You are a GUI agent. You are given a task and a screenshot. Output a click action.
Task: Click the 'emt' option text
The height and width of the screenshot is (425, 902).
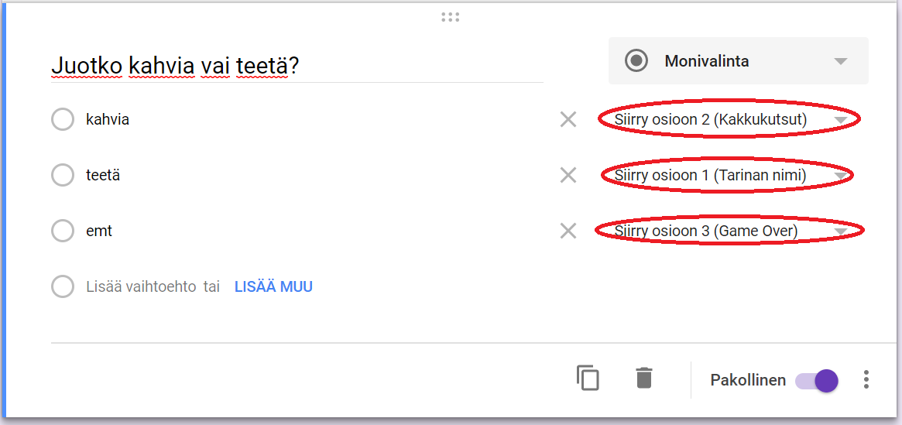(x=99, y=231)
